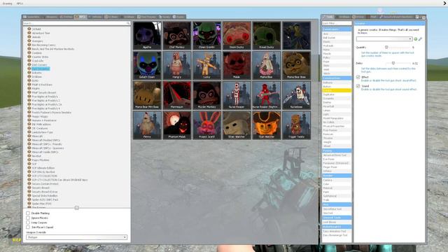Select the Dark Deception category
This screenshot has width=448, height=252.
41,69
